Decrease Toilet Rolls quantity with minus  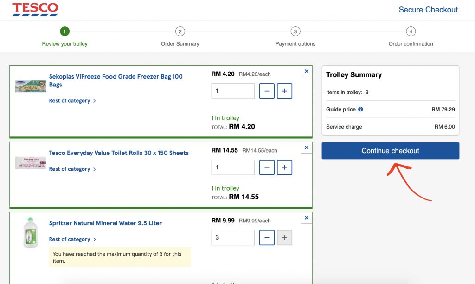(x=267, y=167)
